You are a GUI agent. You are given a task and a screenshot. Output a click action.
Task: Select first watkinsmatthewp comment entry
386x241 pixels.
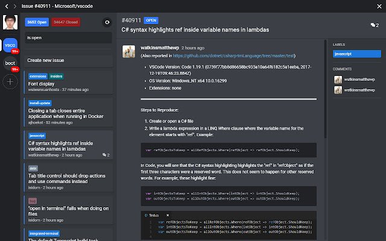click(x=355, y=80)
